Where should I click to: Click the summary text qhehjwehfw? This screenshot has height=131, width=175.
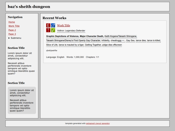pyautogui.click(x=52, y=50)
